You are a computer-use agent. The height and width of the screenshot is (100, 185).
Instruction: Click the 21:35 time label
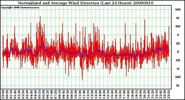pyautogui.click(x=153, y=94)
